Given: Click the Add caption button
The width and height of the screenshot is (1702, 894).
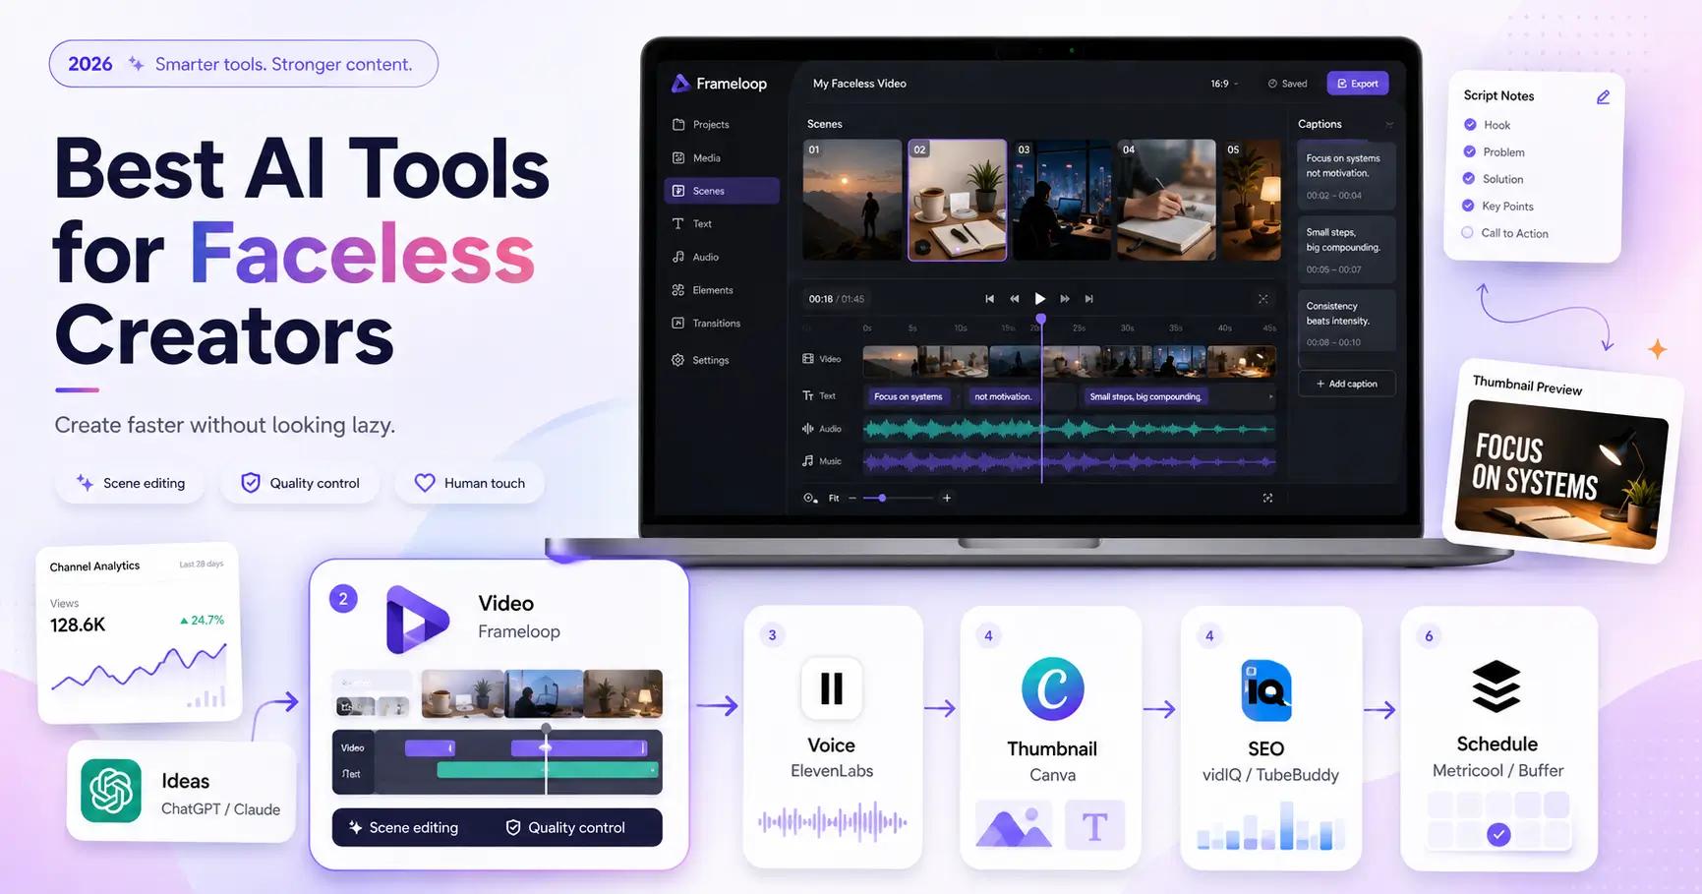Looking at the screenshot, I should coord(1347,384).
